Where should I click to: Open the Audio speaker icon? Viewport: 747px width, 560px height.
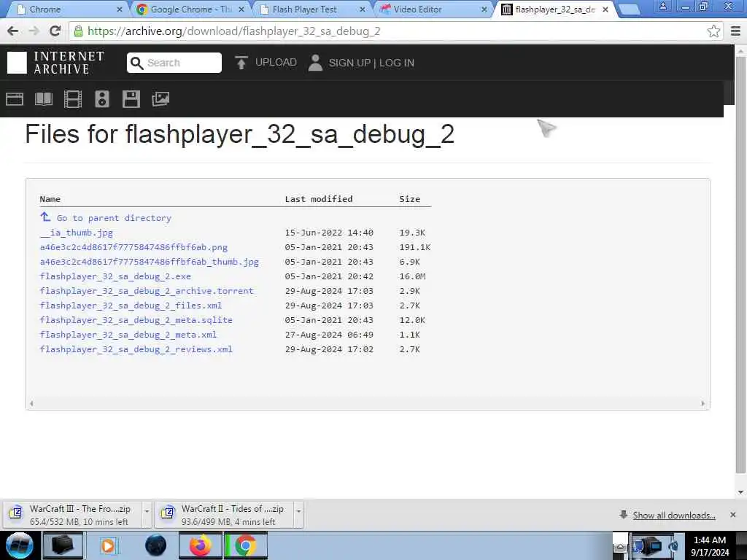102,99
